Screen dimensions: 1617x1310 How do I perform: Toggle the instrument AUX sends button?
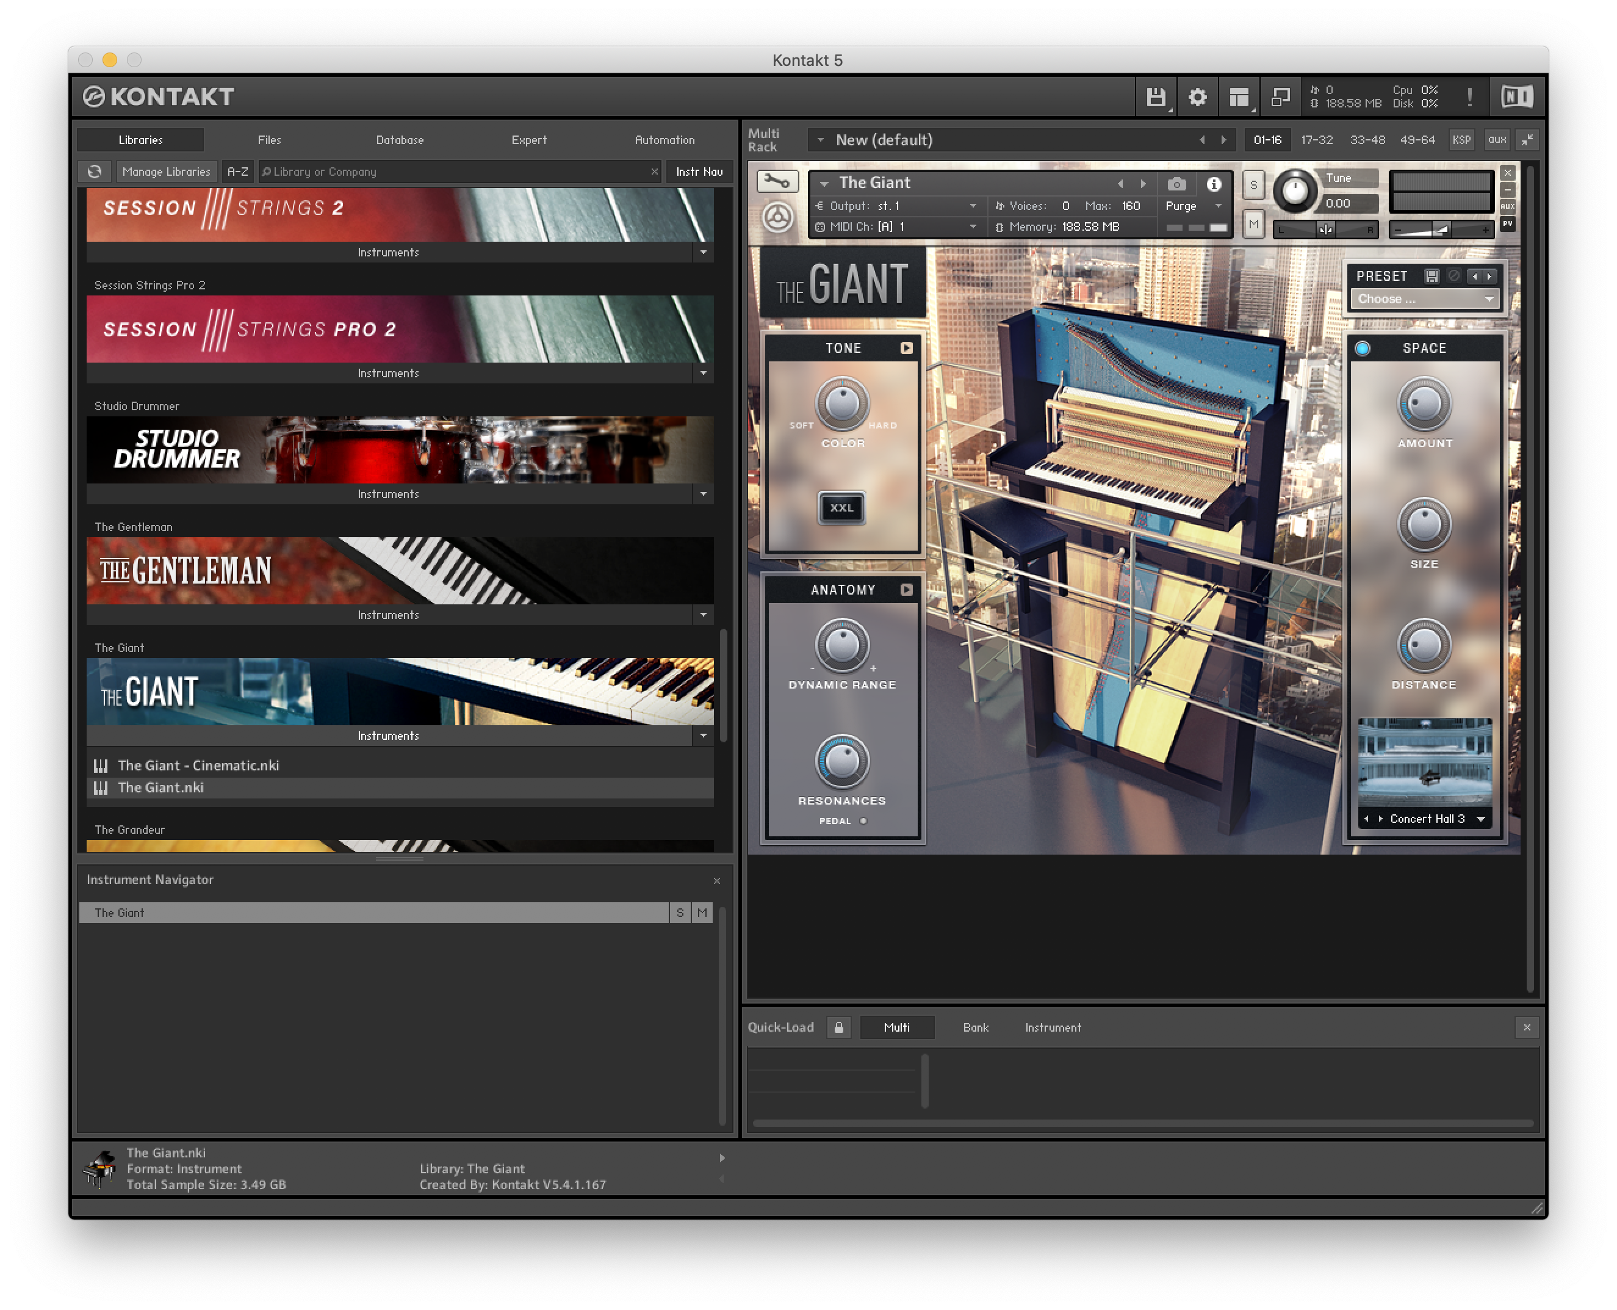pos(1507,206)
